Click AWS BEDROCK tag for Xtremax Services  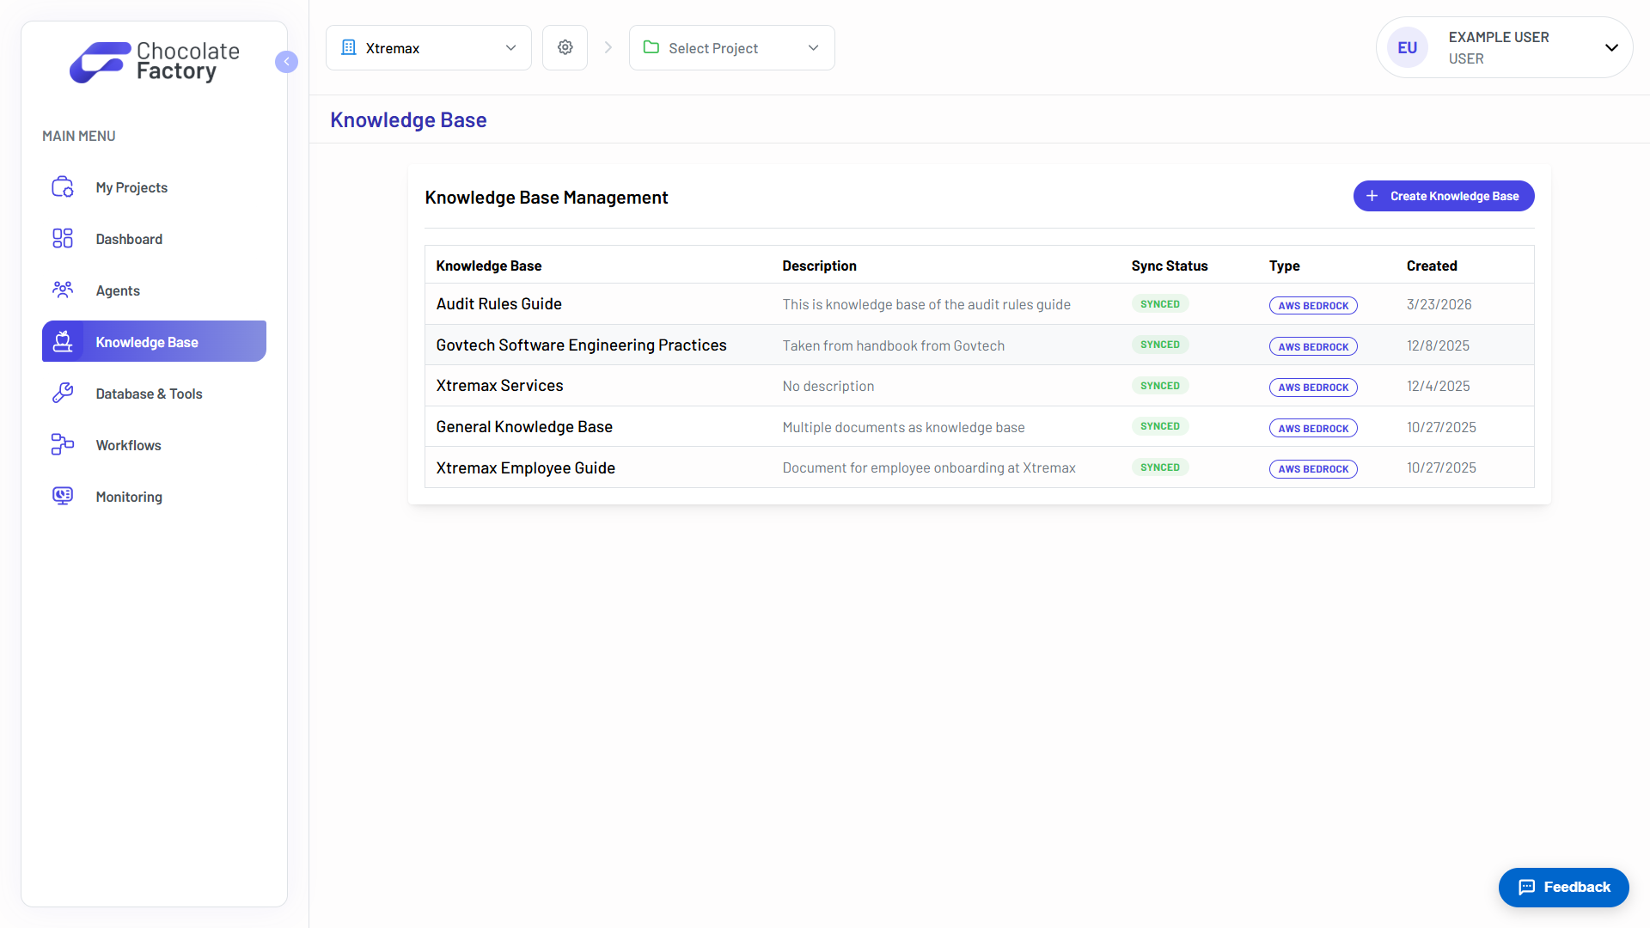[1313, 388]
